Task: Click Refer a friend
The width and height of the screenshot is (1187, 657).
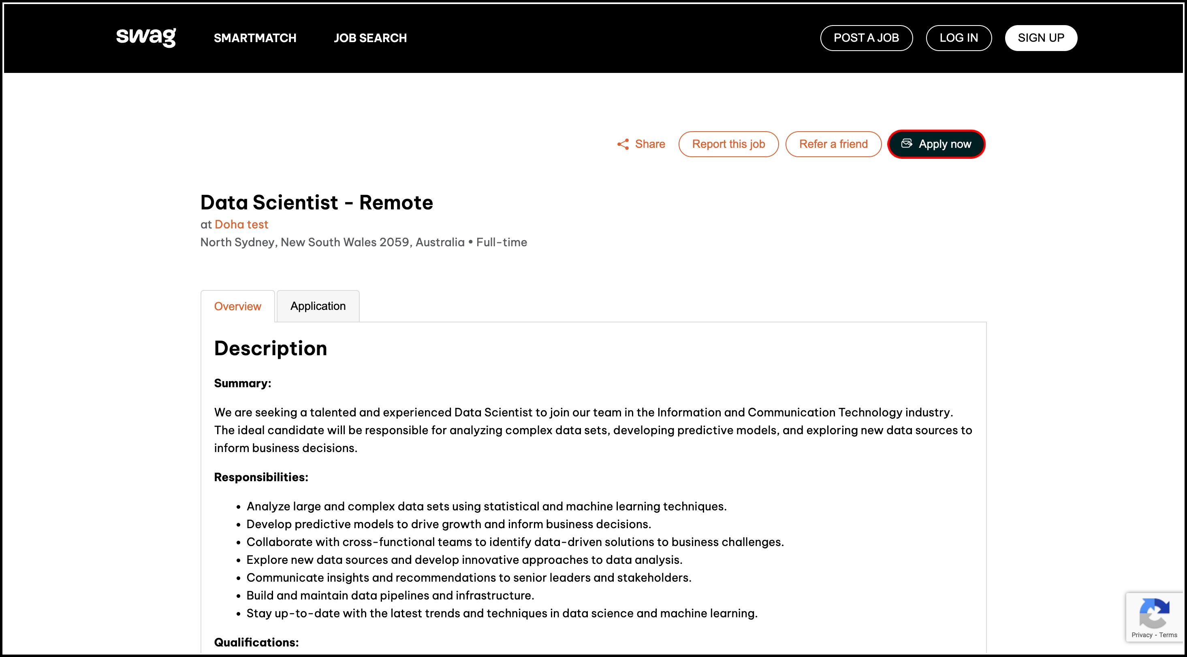Action: pyautogui.click(x=833, y=144)
